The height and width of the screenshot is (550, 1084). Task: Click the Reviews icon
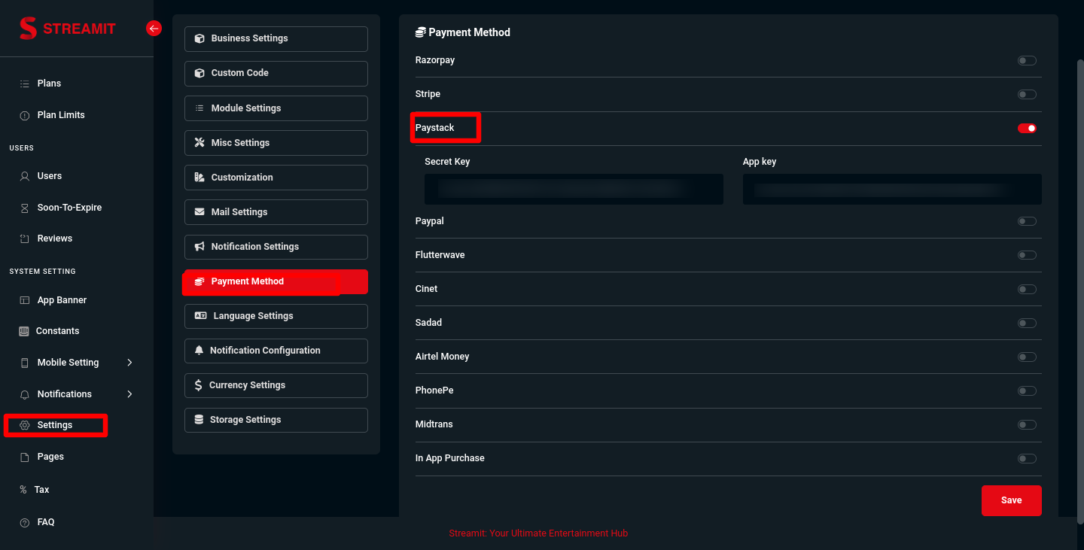pyautogui.click(x=24, y=239)
